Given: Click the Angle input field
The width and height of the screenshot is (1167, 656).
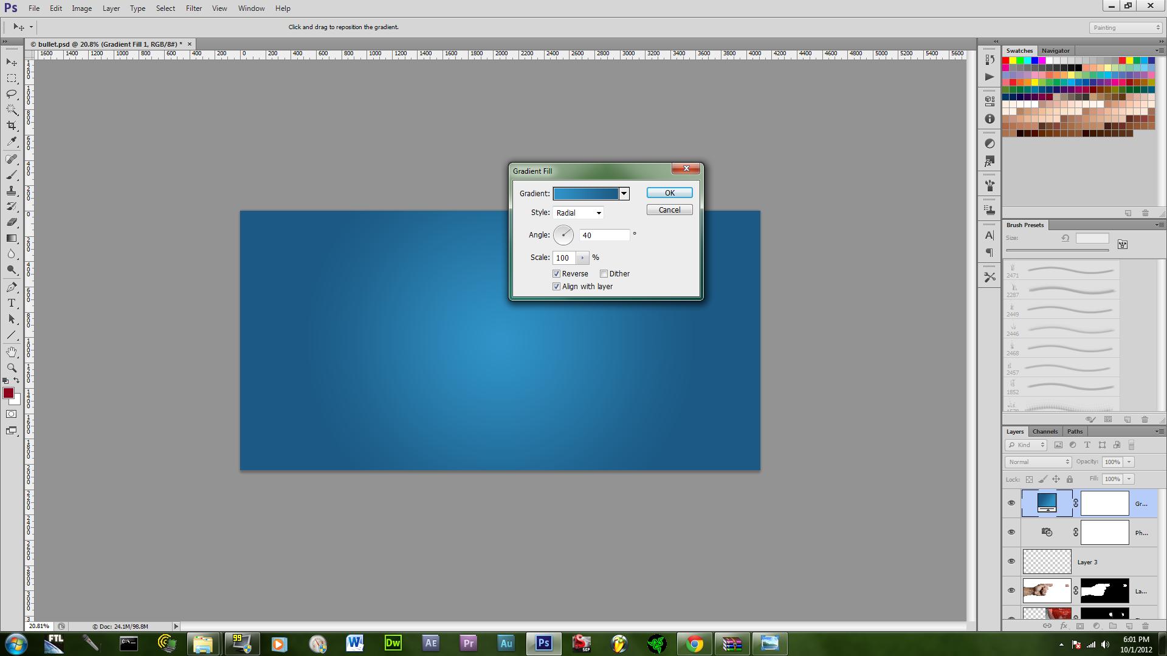Looking at the screenshot, I should pyautogui.click(x=605, y=234).
